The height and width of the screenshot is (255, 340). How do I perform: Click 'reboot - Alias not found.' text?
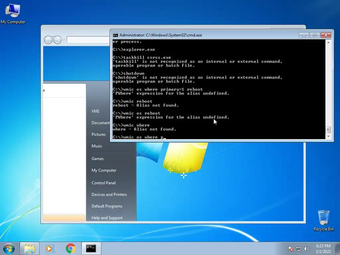point(146,105)
